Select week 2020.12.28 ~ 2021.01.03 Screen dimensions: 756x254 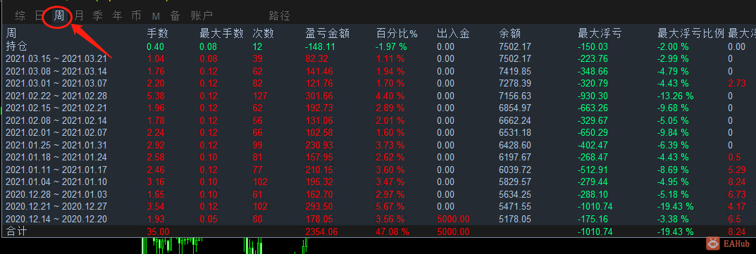56,194
